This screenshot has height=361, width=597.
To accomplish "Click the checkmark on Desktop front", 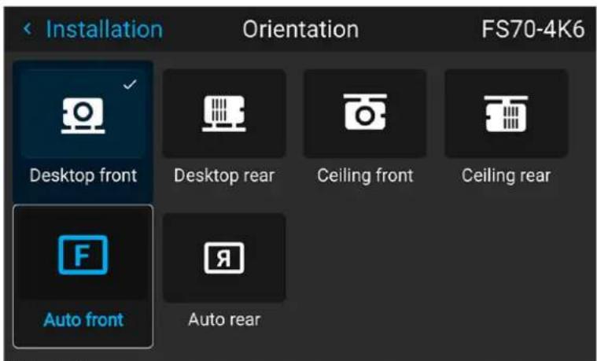I will [130, 84].
